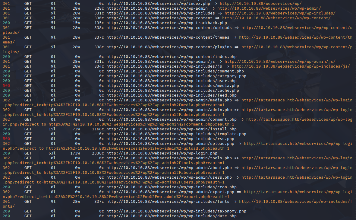The image size is (356, 220).
Task: Click the wp-includes/media.php URL
Action: pos(172,86)
